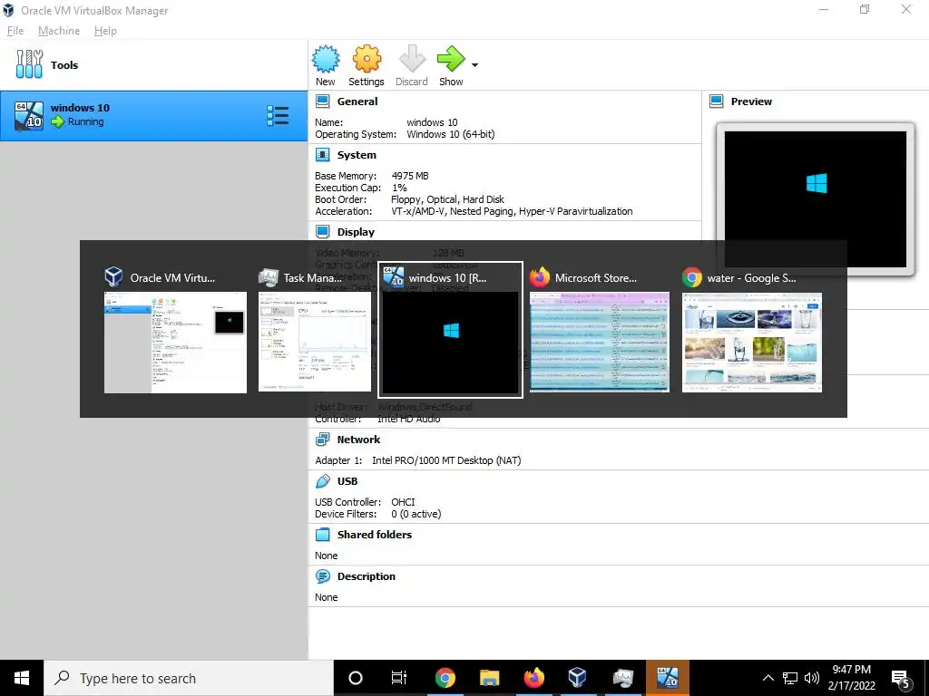The height and width of the screenshot is (696, 929).
Task: Open the System section heading
Action: pyautogui.click(x=357, y=155)
